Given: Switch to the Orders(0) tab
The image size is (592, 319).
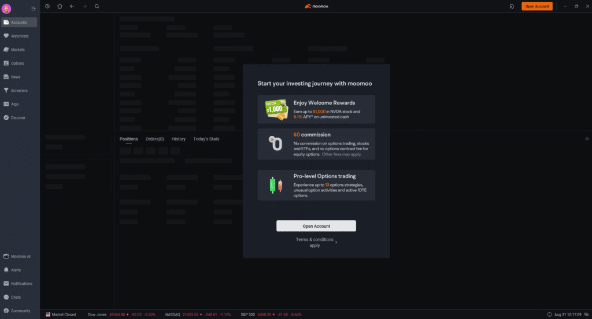Looking at the screenshot, I should point(154,139).
